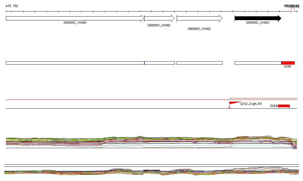Click the SAOUHSC_00481 text label
This screenshot has height=181, width=303.
click(159, 25)
